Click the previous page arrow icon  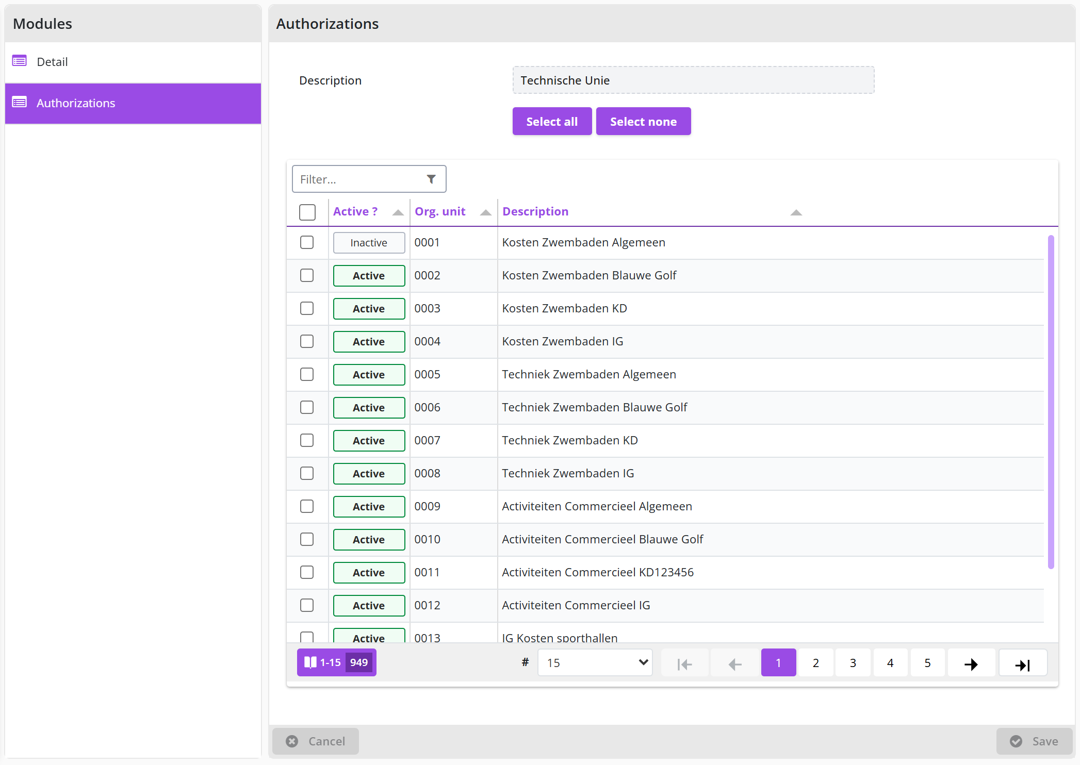tap(735, 663)
